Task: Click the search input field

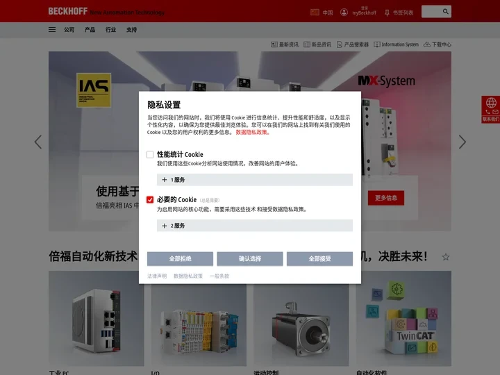Action: (x=431, y=12)
